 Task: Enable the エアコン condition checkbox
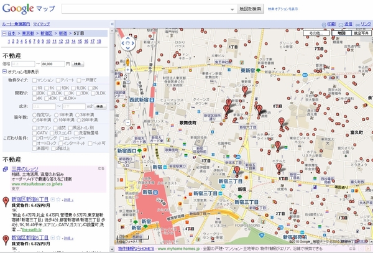(34, 128)
